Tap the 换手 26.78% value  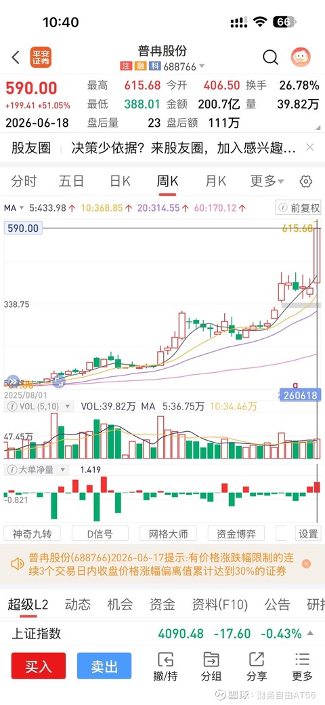pos(299,85)
